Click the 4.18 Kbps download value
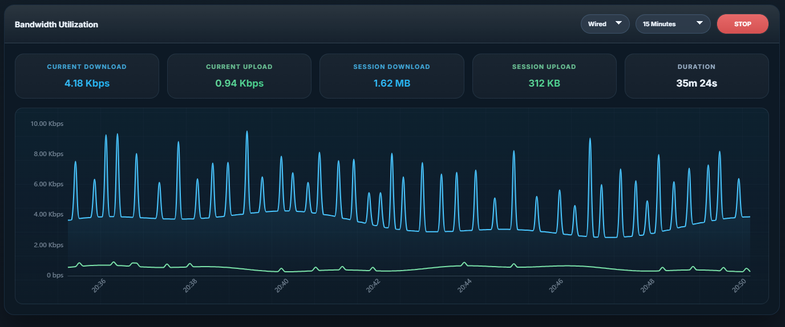The height and width of the screenshot is (327, 785). (x=87, y=83)
